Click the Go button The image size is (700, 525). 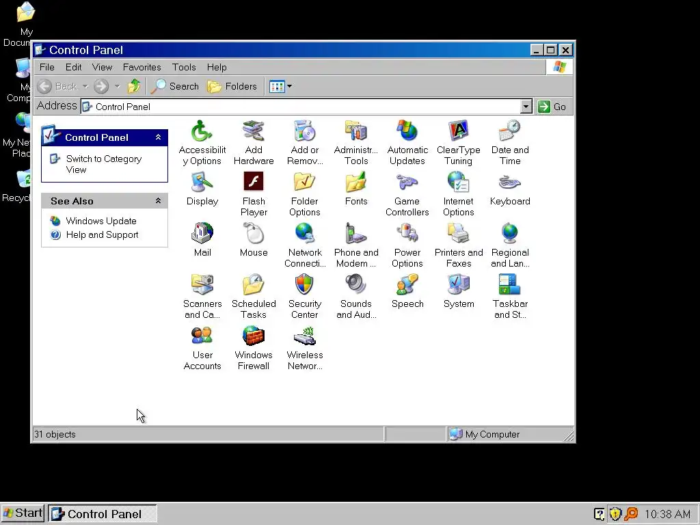(552, 107)
